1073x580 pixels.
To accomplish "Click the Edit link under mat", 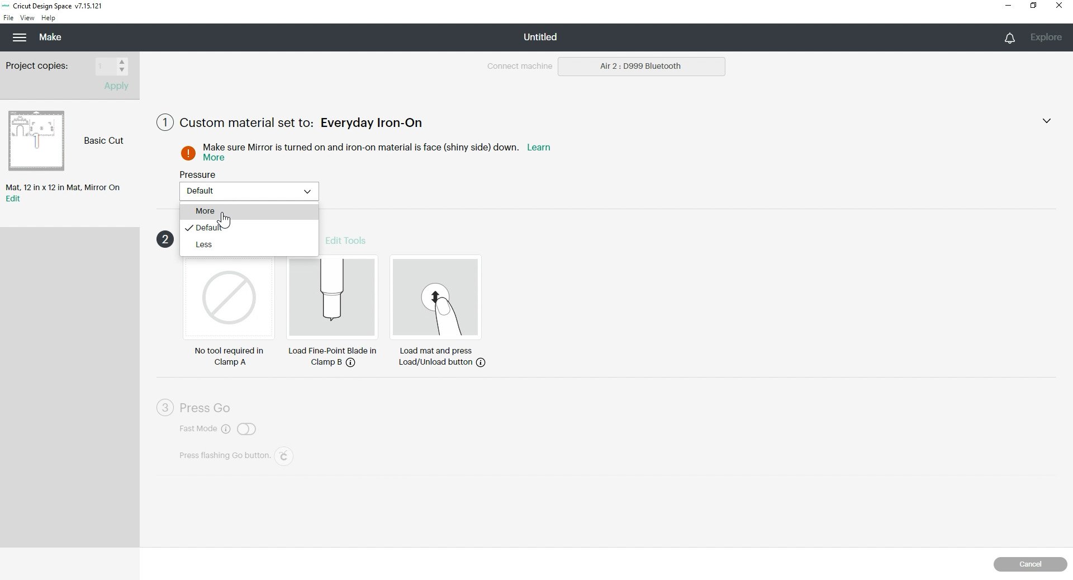I will (12, 199).
